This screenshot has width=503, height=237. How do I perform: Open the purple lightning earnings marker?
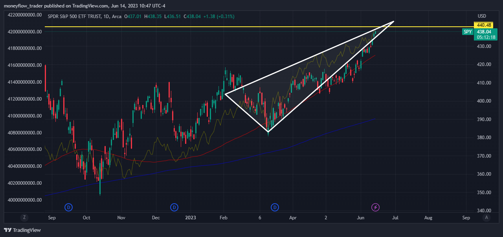376,207
